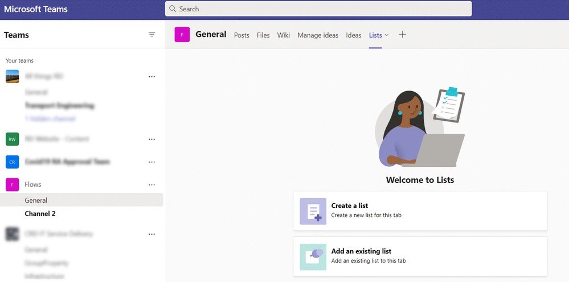
Task: Click the landscape photo team avatar
Action: tap(13, 76)
